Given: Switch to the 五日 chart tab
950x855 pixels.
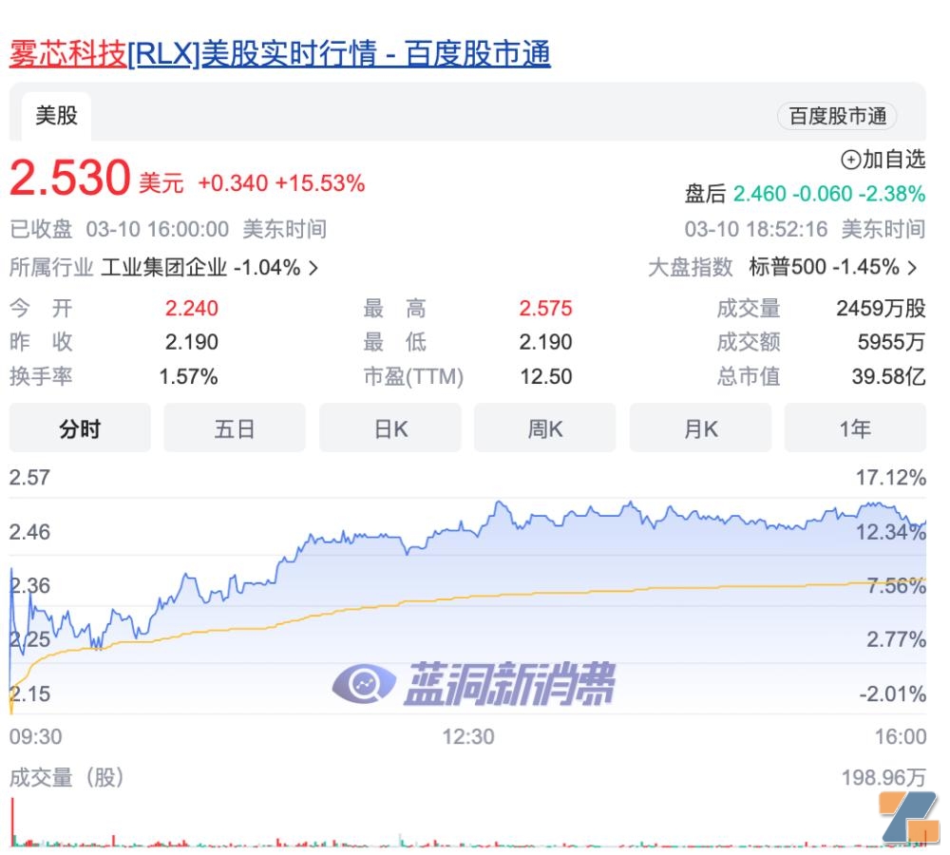Looking at the screenshot, I should [234, 428].
